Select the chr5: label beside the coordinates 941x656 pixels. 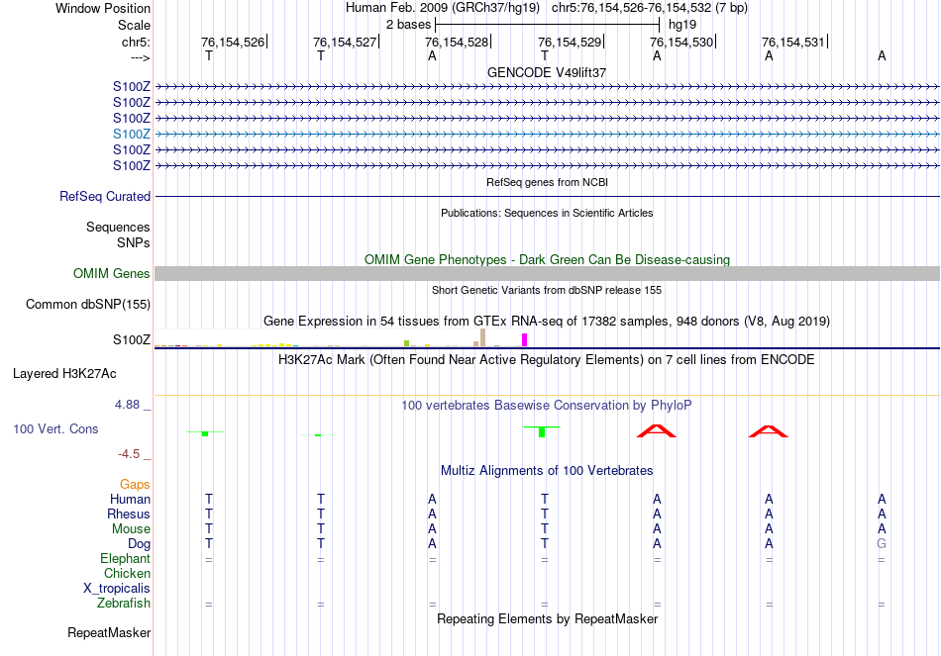click(x=136, y=42)
